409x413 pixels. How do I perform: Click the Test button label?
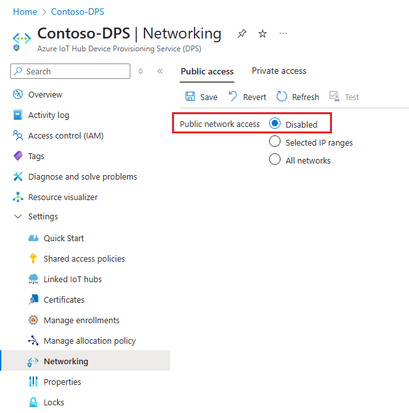click(352, 97)
